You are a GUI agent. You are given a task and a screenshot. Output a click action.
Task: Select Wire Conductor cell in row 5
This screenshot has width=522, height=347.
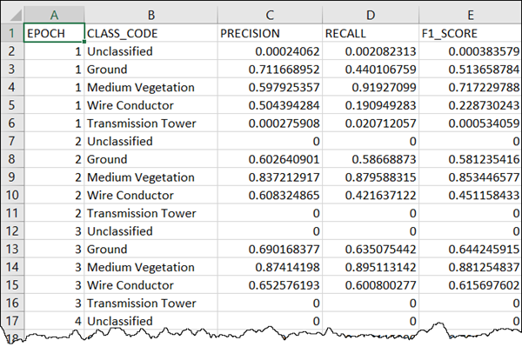click(151, 105)
